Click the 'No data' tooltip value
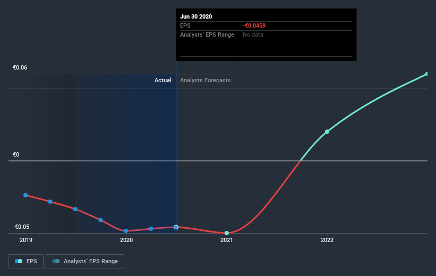 (x=253, y=34)
